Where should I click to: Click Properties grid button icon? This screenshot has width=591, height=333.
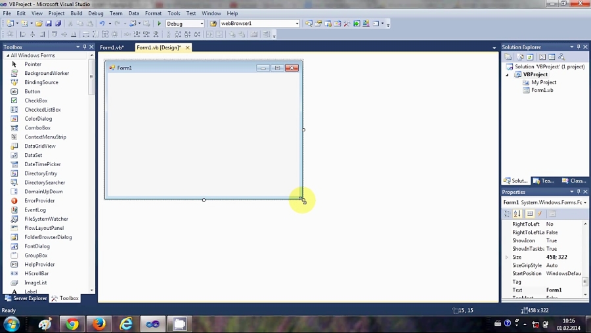point(529,214)
